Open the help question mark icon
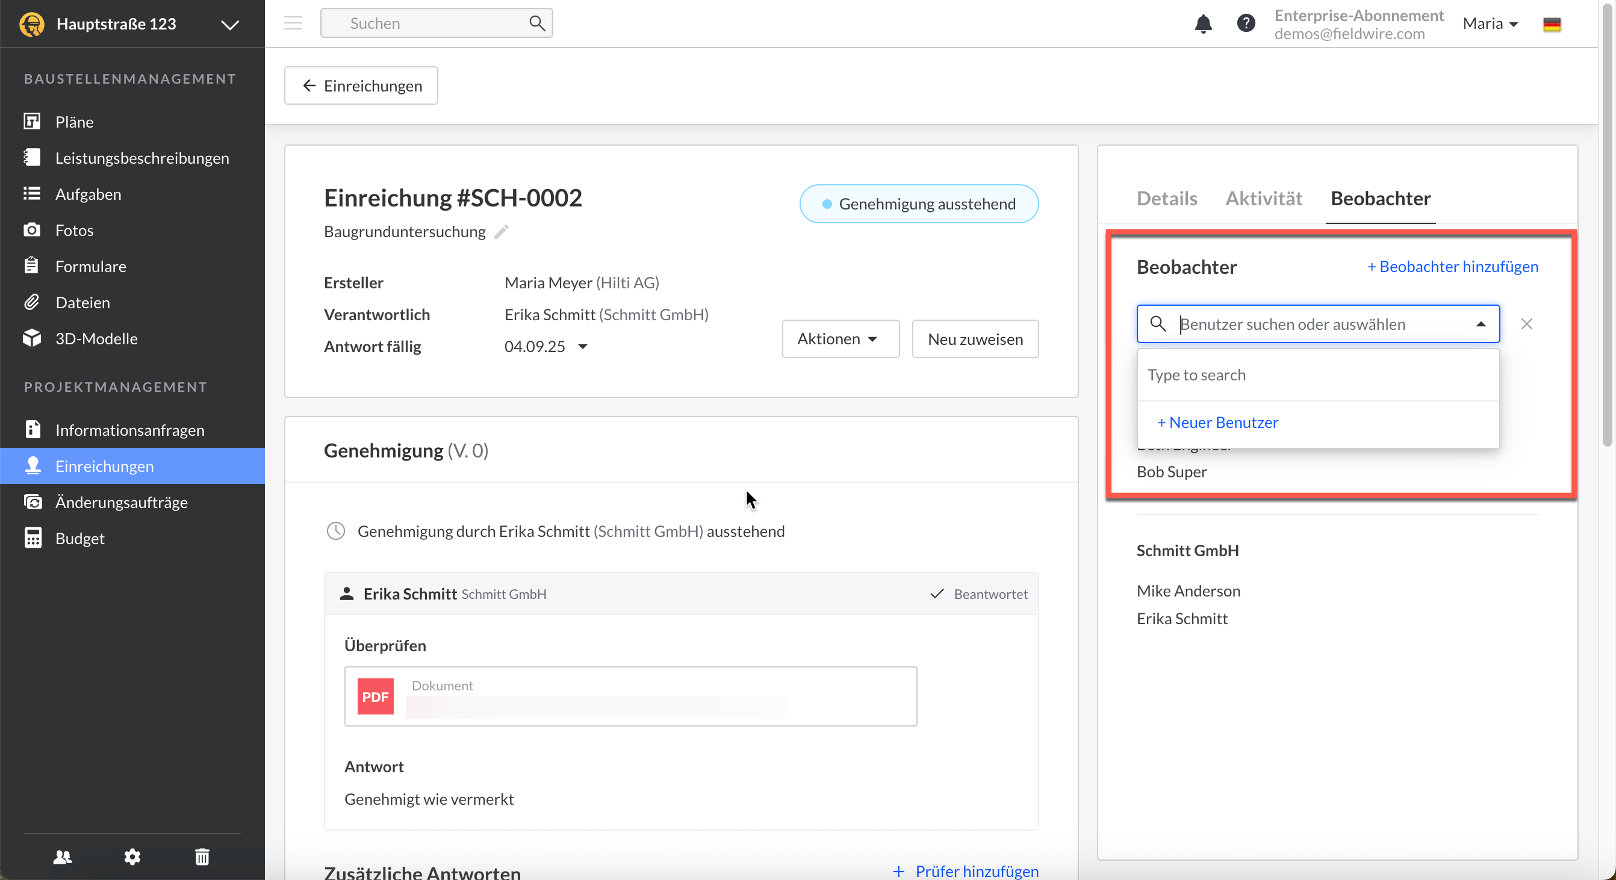This screenshot has height=880, width=1616. coord(1245,24)
